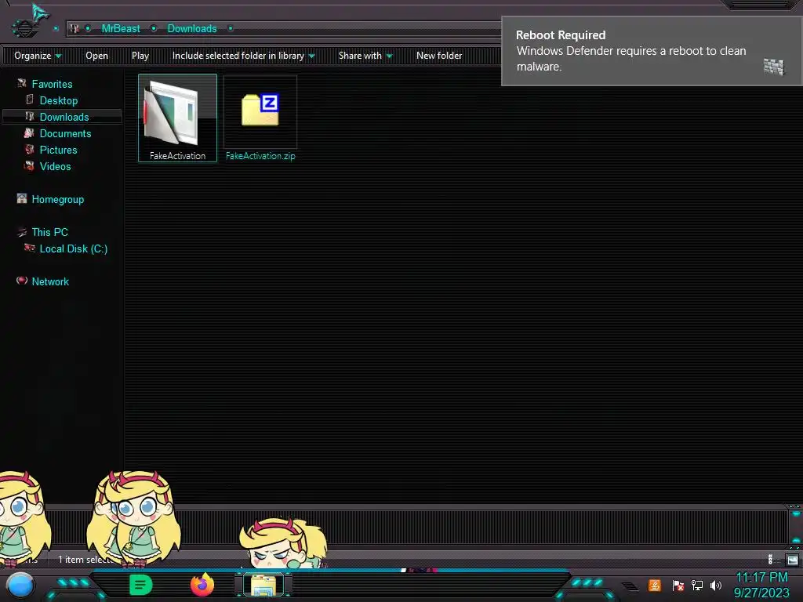Create a New folder
This screenshot has width=803, height=602.
pyautogui.click(x=439, y=56)
